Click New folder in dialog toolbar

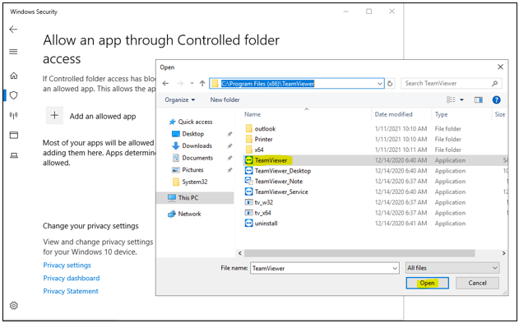click(225, 99)
